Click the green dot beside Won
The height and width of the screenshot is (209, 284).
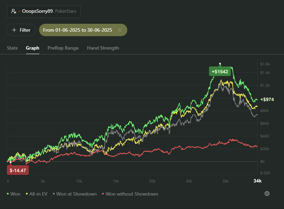(x=8, y=194)
